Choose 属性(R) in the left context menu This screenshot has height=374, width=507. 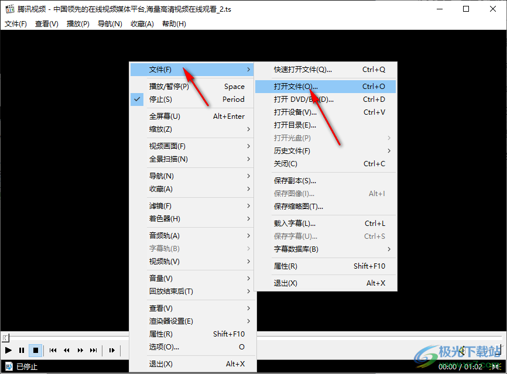192,334
